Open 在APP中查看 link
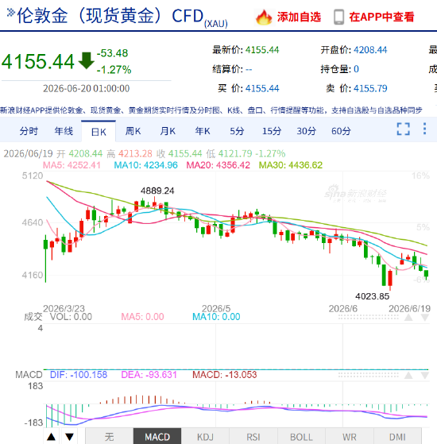This screenshot has height=444, width=437. pyautogui.click(x=381, y=17)
